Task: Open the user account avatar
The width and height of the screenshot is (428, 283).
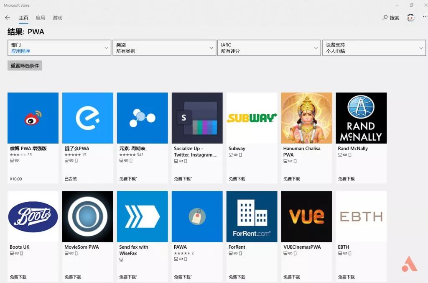Action: [x=410, y=18]
